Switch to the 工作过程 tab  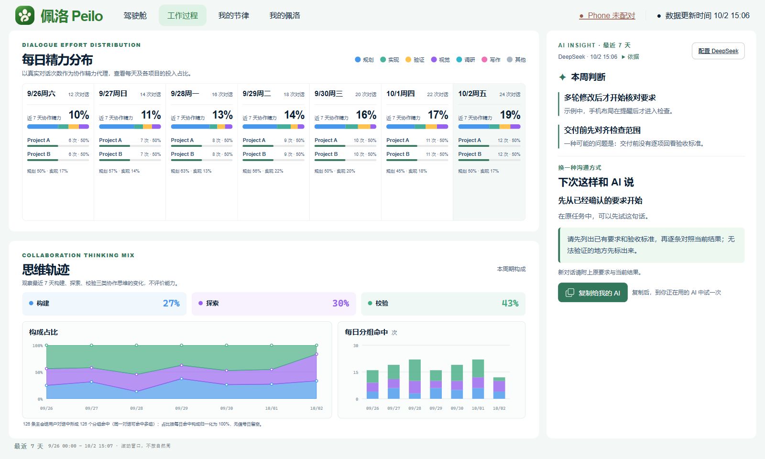point(183,15)
